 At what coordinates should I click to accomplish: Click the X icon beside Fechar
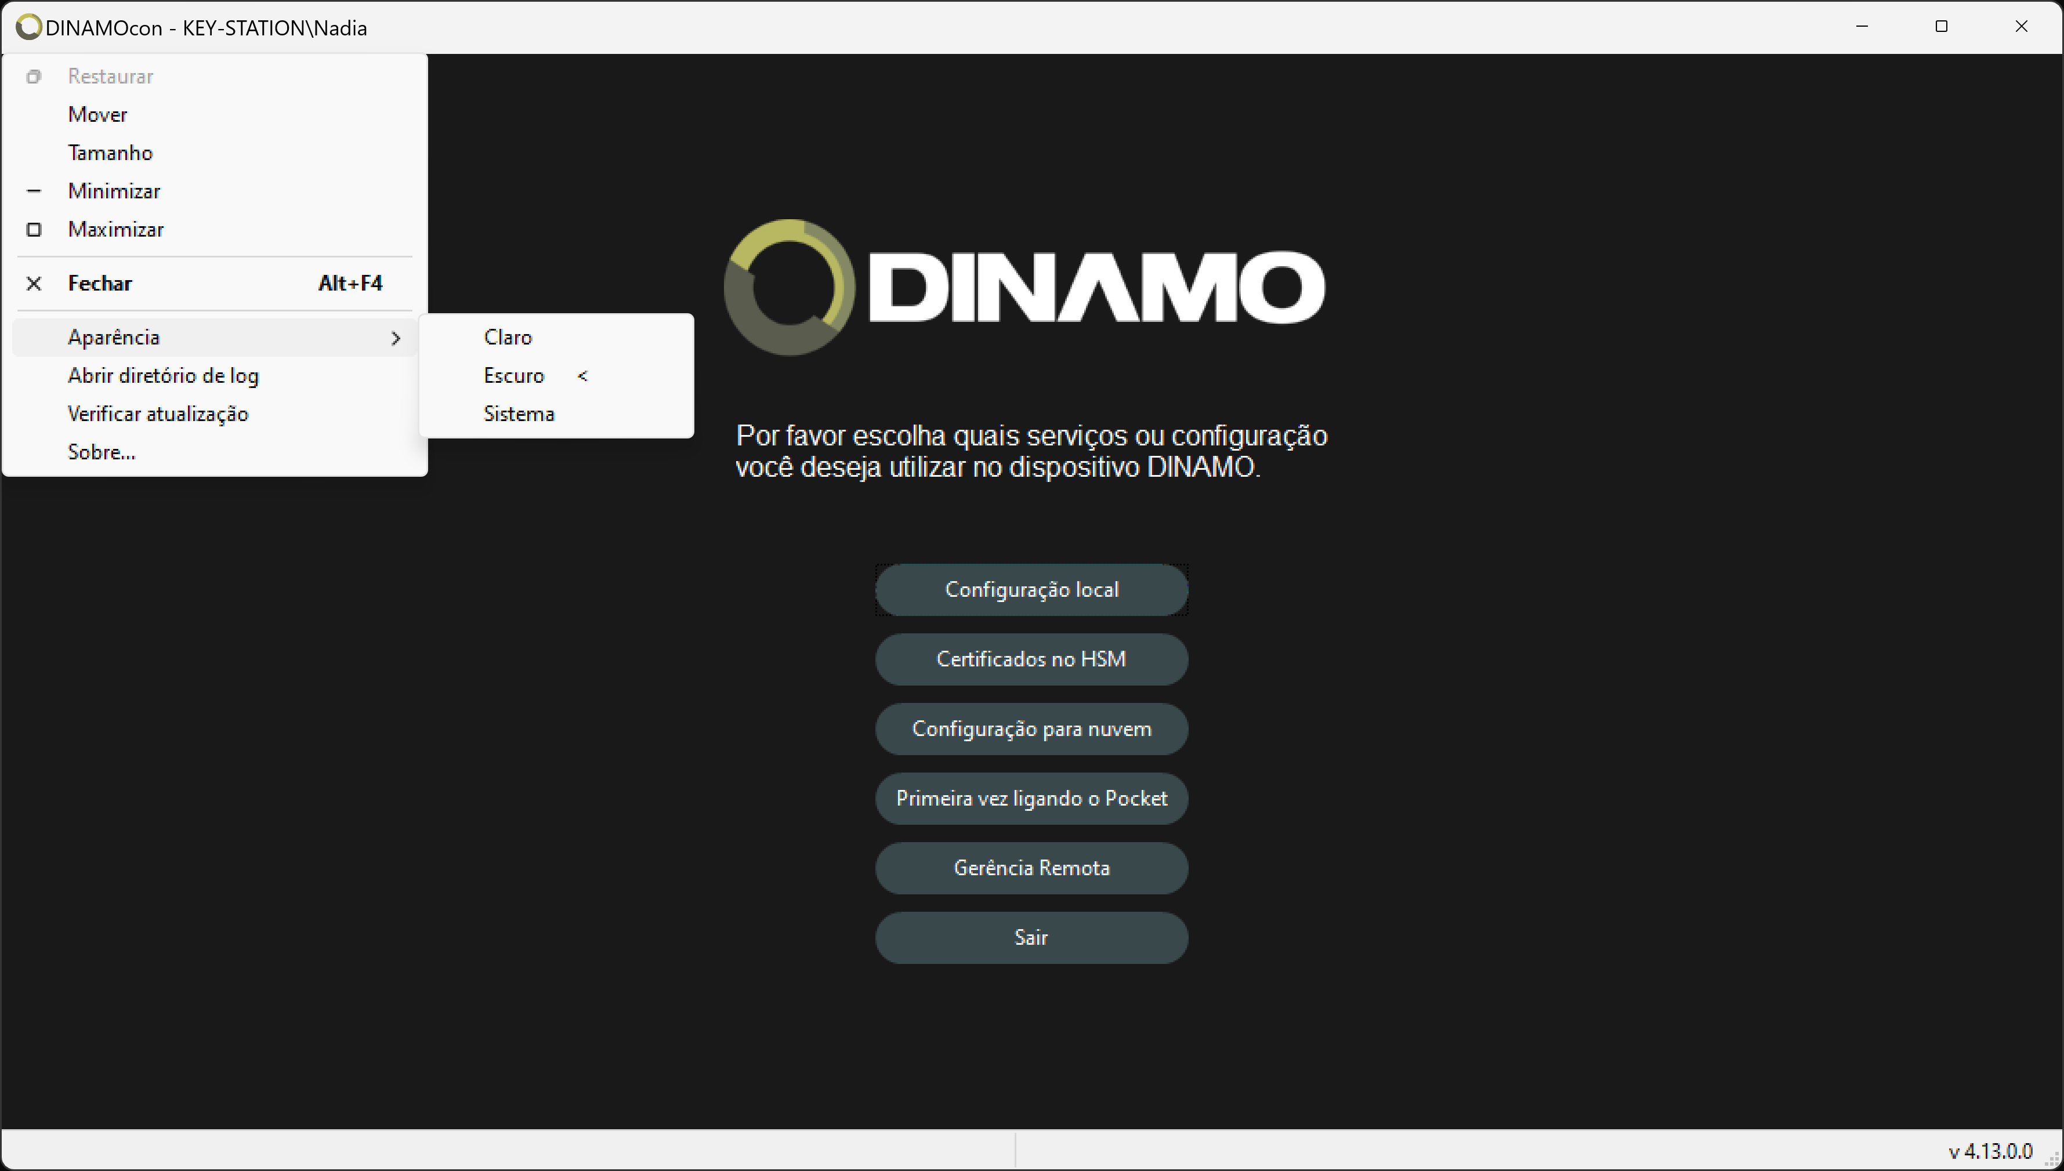click(x=34, y=284)
